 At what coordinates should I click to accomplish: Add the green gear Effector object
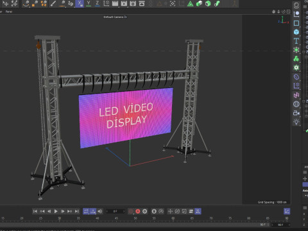tap(296, 68)
